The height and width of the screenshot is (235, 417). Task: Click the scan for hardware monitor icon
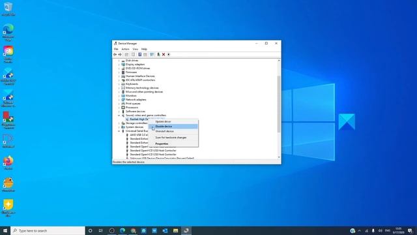(152, 54)
